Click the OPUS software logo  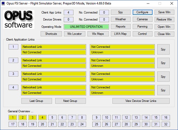pos(19,19)
